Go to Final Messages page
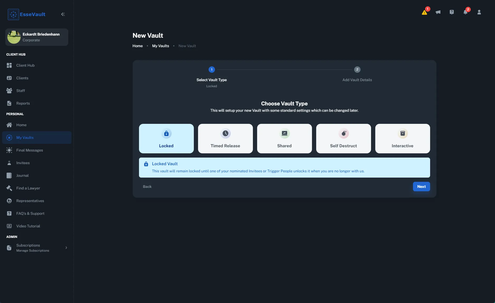Image resolution: width=495 pixels, height=303 pixels. [37, 150]
